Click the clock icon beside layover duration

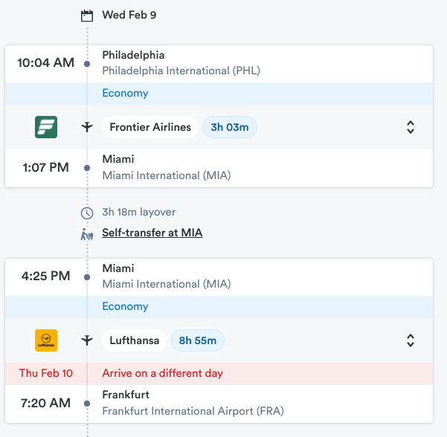(87, 213)
